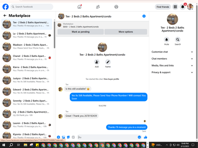Show hidden system tray icons chevron
The height and width of the screenshot is (148, 198).
point(167,145)
